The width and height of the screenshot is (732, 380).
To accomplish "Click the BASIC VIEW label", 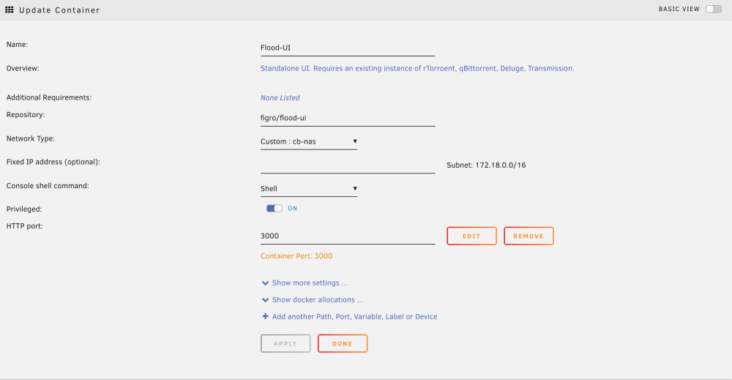I will coord(679,9).
